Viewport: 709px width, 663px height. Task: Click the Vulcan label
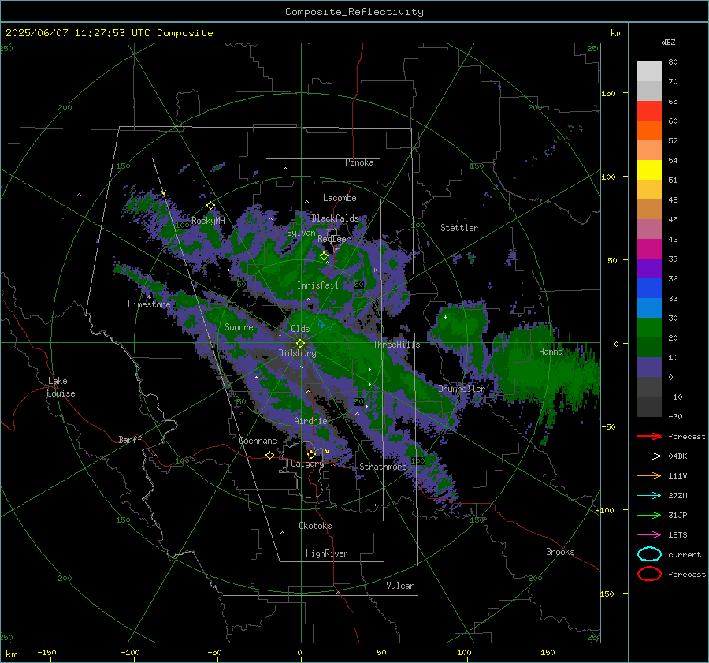point(401,586)
